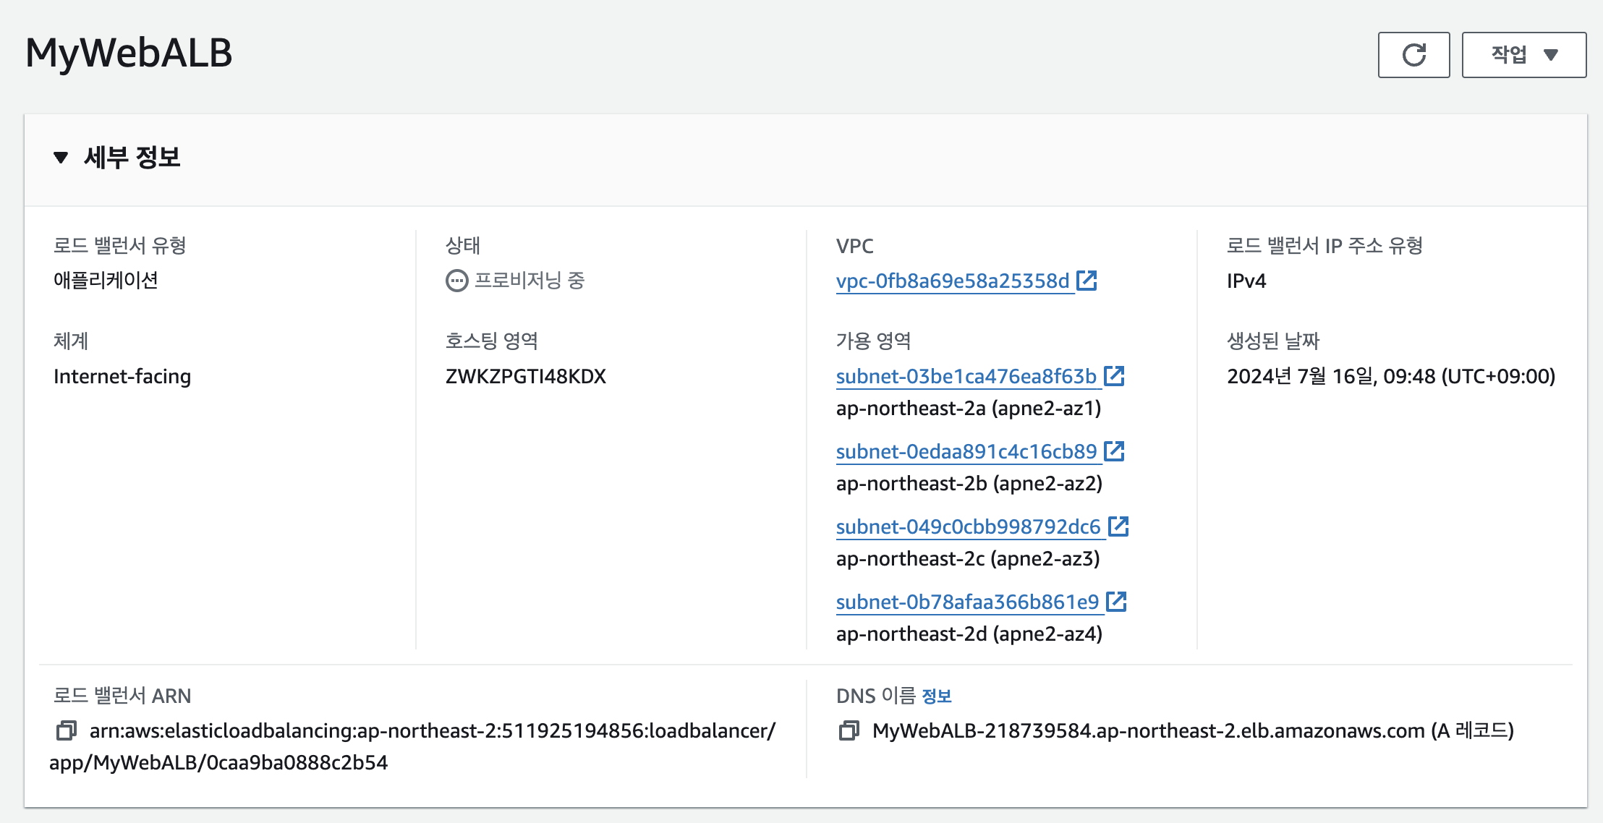Copy the DNS name icon
1603x823 pixels.
[x=849, y=730]
